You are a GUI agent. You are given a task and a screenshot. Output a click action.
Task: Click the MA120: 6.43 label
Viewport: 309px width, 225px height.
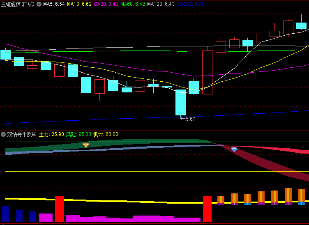pyautogui.click(x=161, y=4)
